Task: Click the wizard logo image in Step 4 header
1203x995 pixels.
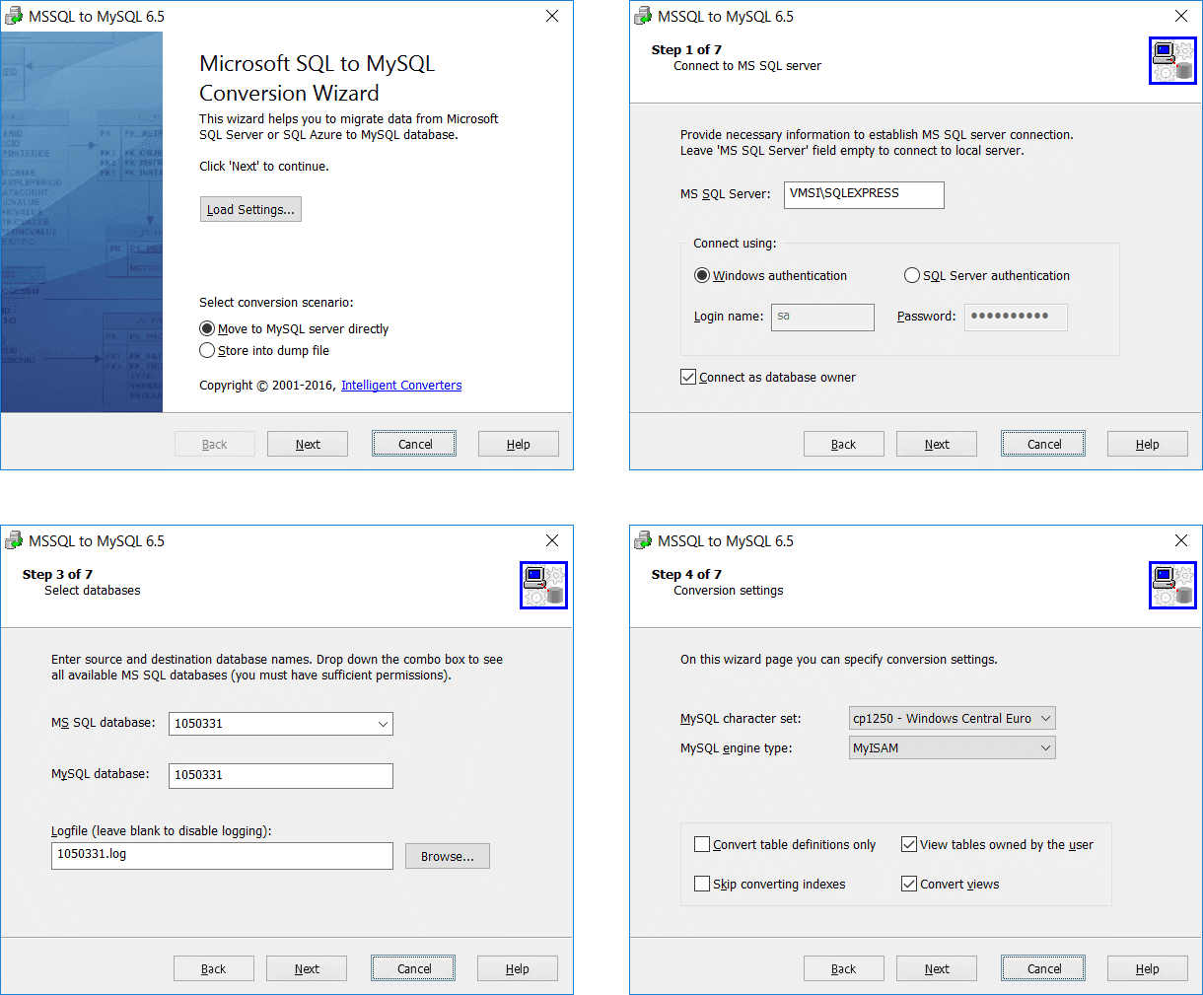Action: [1172, 586]
